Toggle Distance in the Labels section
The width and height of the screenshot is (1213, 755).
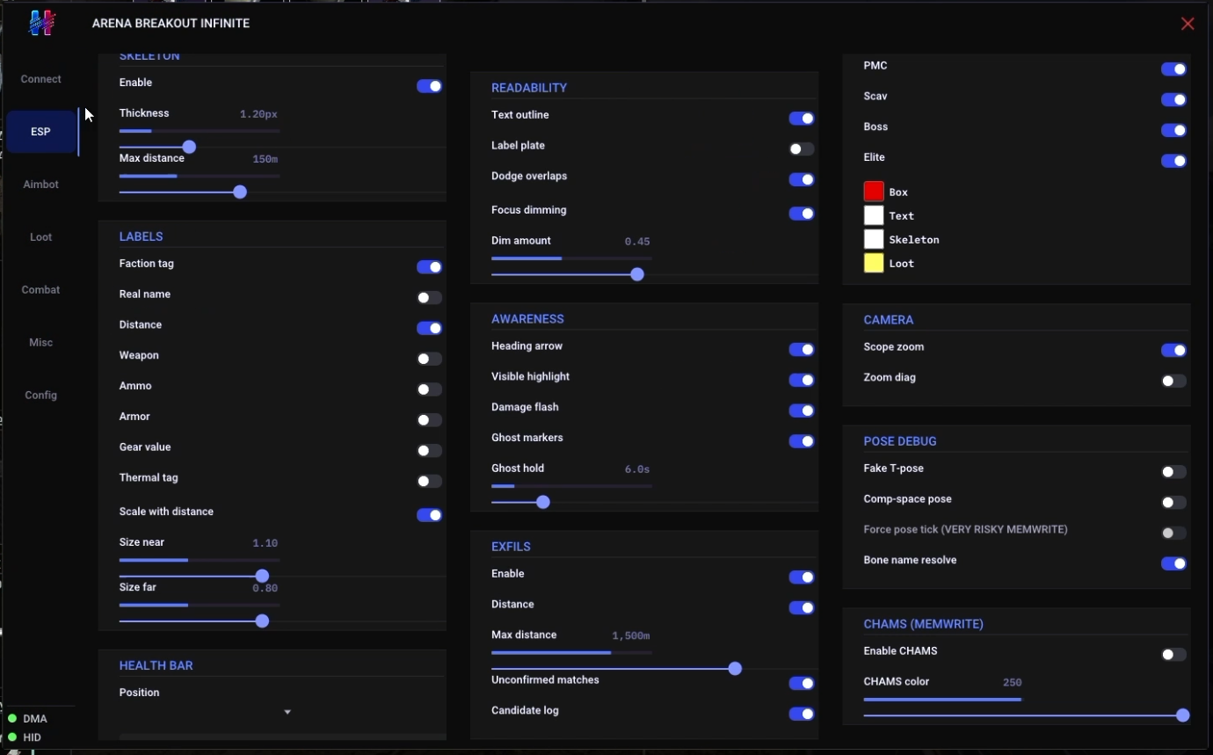(429, 328)
